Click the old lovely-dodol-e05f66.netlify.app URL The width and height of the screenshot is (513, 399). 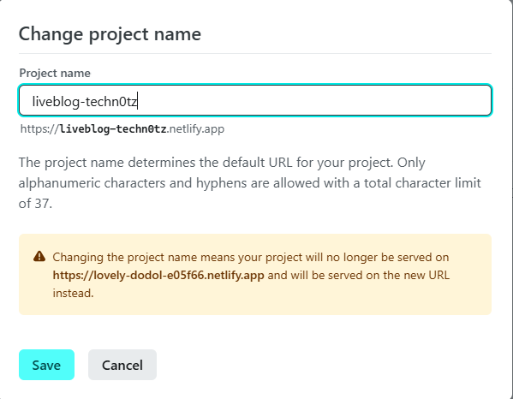click(x=158, y=275)
